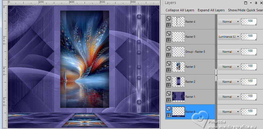Click the splitter collapse arrow in Layers panel
The image size is (263, 129).
coord(216,75)
